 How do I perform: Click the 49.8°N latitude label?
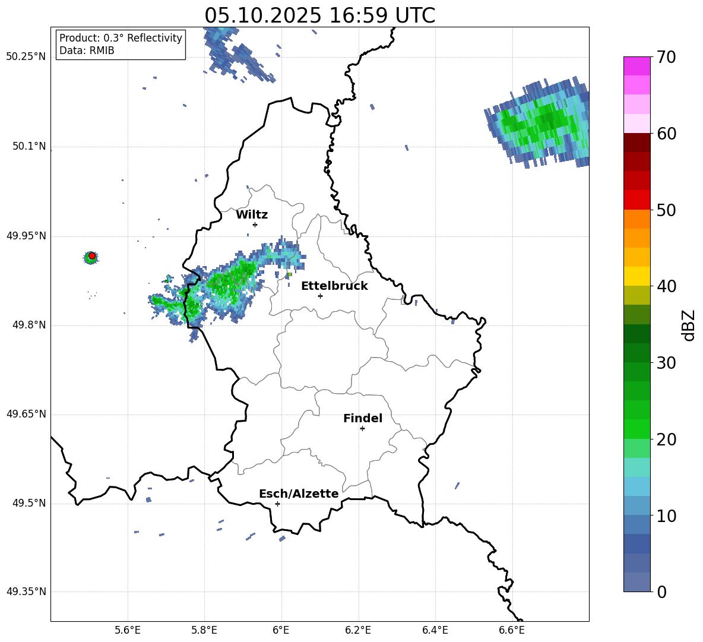pyautogui.click(x=29, y=325)
